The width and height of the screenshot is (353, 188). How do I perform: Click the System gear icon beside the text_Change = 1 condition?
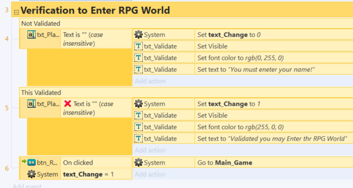tap(32, 174)
